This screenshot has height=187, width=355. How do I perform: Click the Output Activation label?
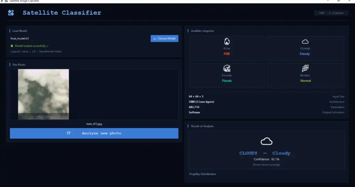[x=333, y=112]
